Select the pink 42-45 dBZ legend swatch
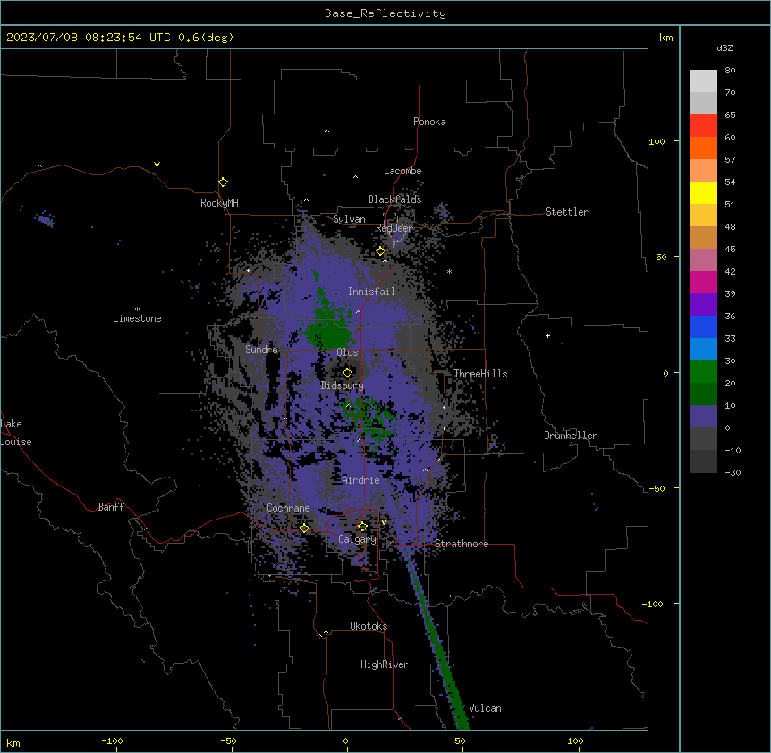The width and height of the screenshot is (771, 753). click(703, 260)
